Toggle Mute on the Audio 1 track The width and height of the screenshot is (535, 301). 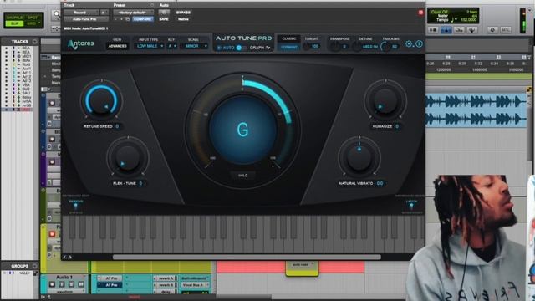[81, 284]
